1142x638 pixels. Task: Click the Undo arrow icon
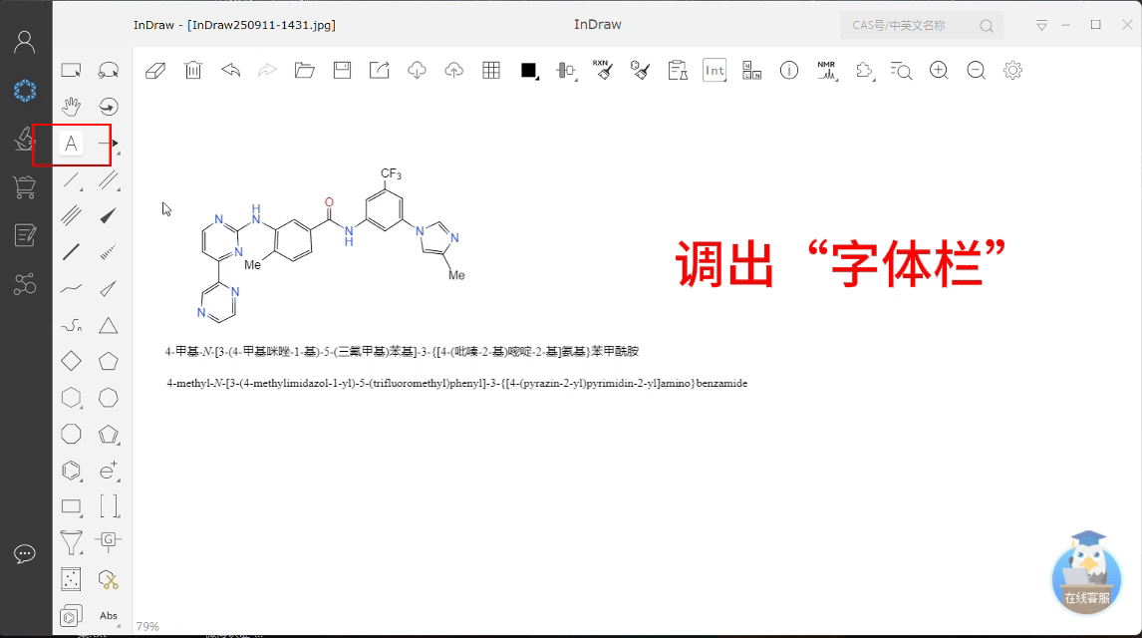230,70
